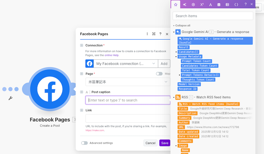
Task: Switch to math functions X¹ tab
Action: (202, 4)
